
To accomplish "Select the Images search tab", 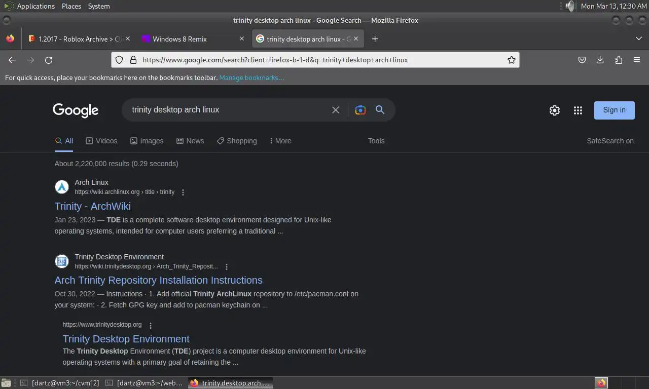I will pyautogui.click(x=147, y=141).
